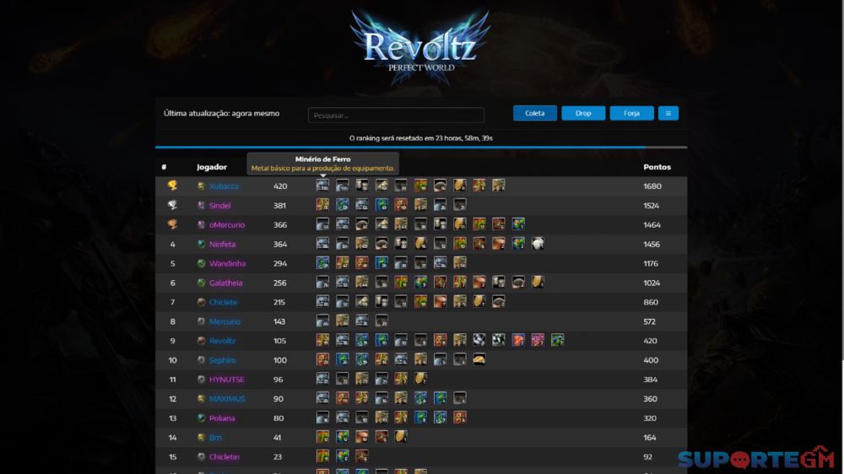
Task: Click the Pontos column header
Action: click(657, 167)
